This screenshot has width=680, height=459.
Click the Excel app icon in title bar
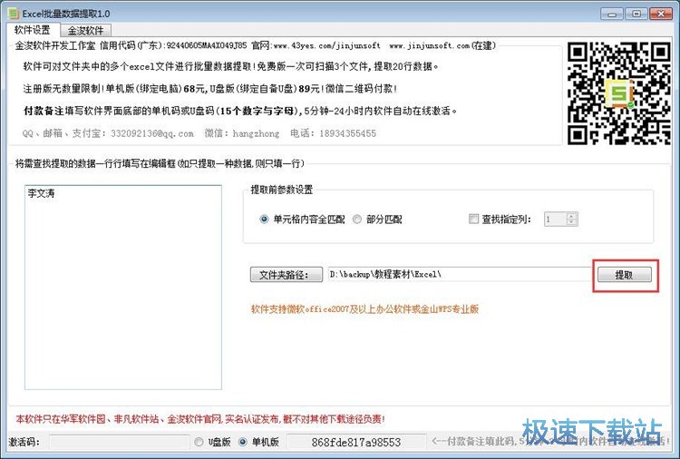[14, 14]
